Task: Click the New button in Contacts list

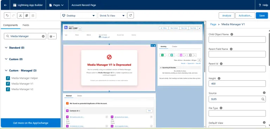Action: coord(149,111)
